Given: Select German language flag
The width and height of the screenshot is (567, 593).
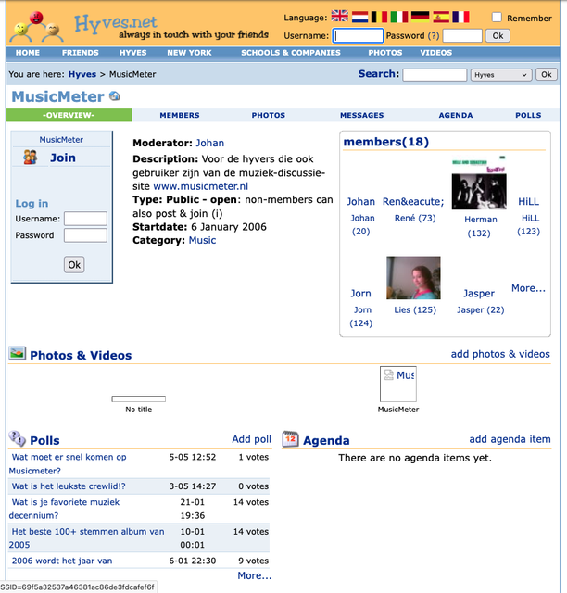Looking at the screenshot, I should pyautogui.click(x=420, y=17).
